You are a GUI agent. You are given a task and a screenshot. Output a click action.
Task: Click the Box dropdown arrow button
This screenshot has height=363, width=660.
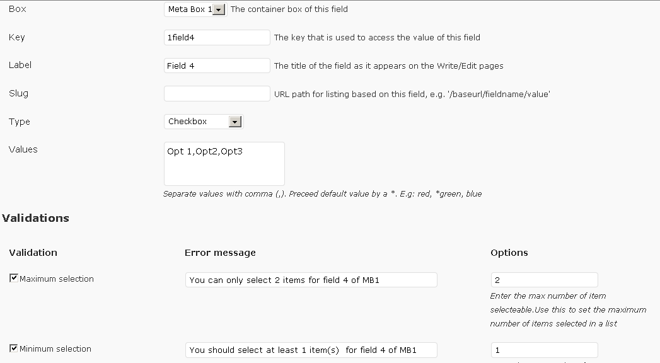tap(219, 9)
